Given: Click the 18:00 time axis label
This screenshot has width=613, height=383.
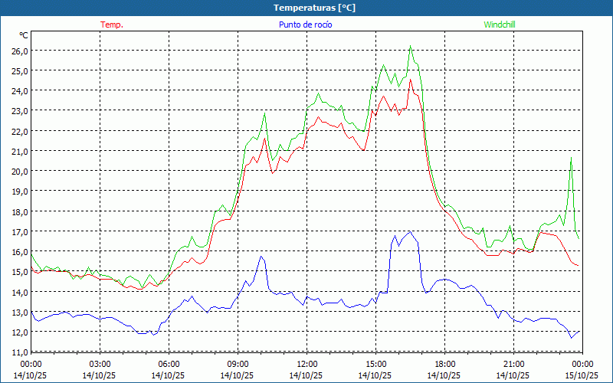Looking at the screenshot, I should point(444,364).
